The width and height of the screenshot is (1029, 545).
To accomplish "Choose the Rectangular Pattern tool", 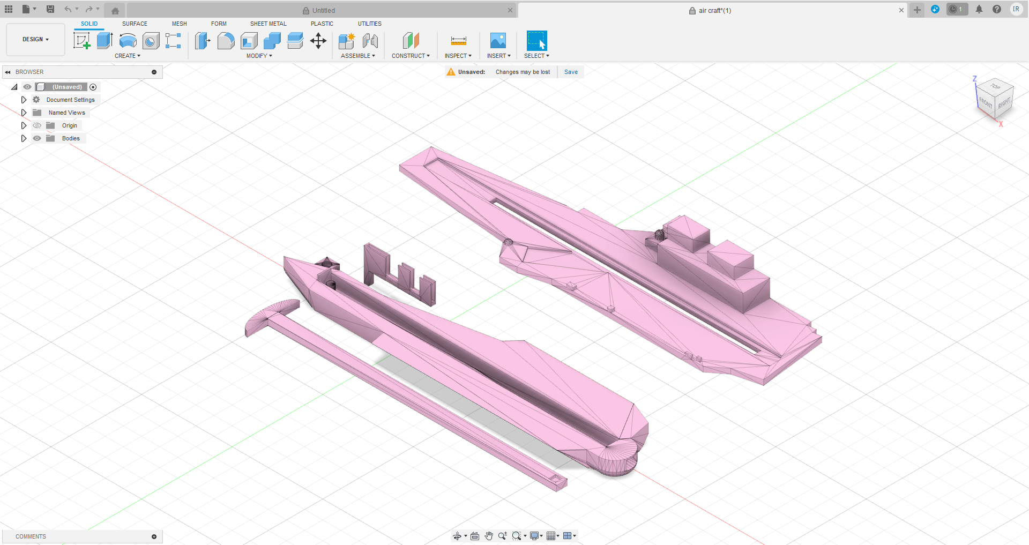I will tap(173, 41).
